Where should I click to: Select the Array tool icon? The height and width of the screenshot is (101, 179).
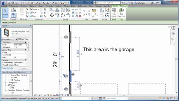point(73,13)
